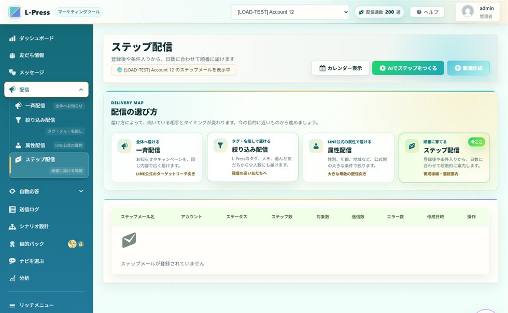This screenshot has height=313, width=508.
Task: Click the 一斉配信 megaphone icon in the sidebar submenu
Action: (19, 106)
